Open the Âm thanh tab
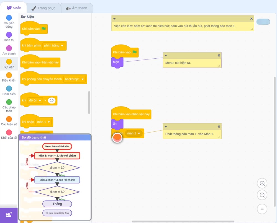This screenshot has height=223, width=277. pyautogui.click(x=77, y=8)
